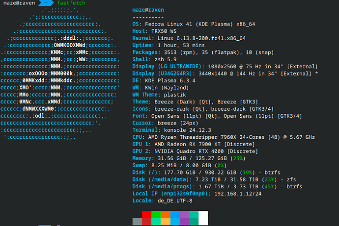339x226 pixels.
Task: Select the green 19% disk percentage
Action: tap(247, 173)
